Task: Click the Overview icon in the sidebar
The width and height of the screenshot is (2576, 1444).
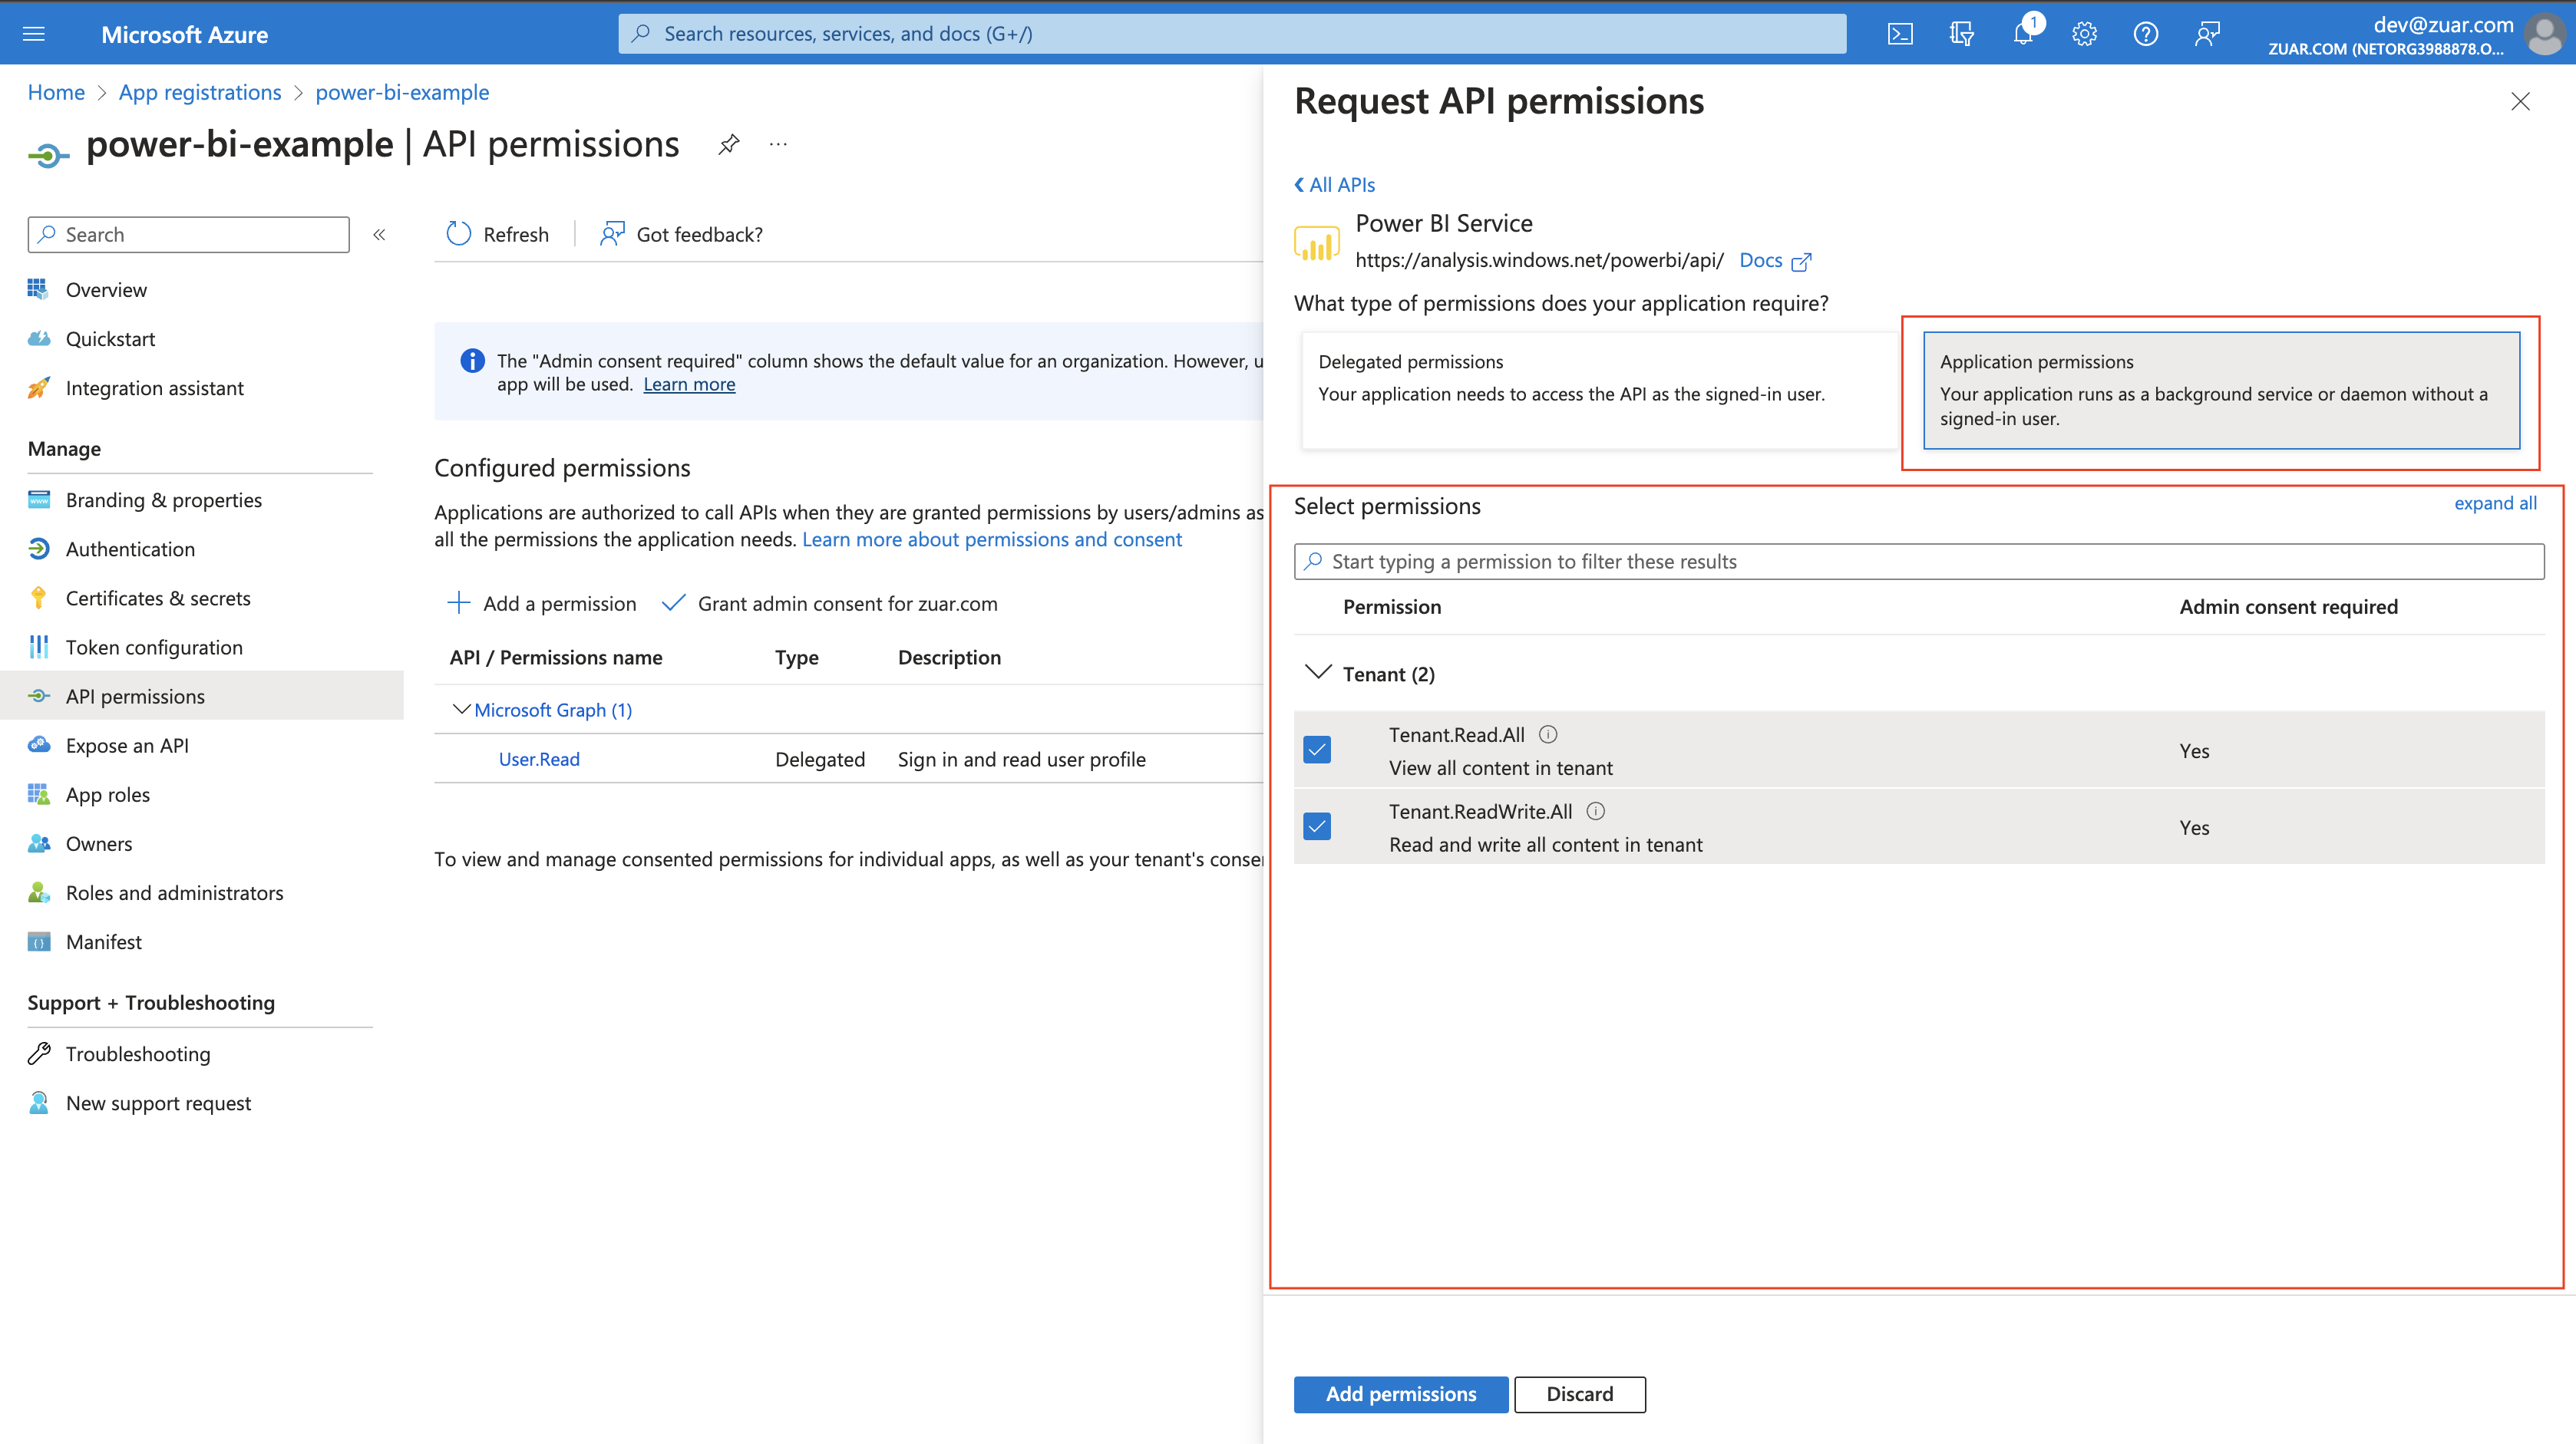Action: pos(38,288)
